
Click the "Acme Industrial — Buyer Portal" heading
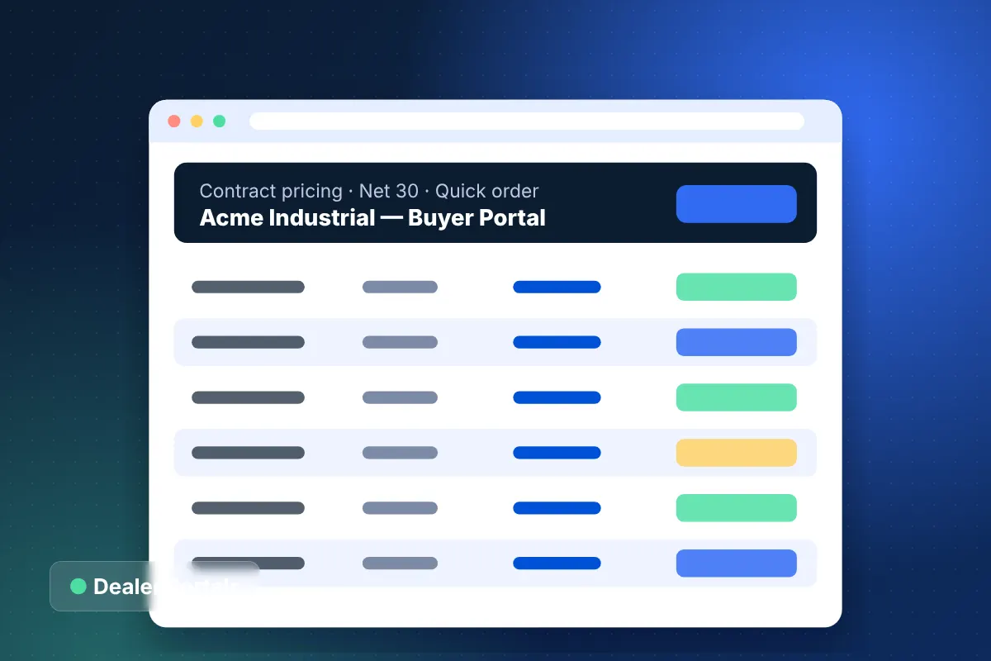click(372, 218)
